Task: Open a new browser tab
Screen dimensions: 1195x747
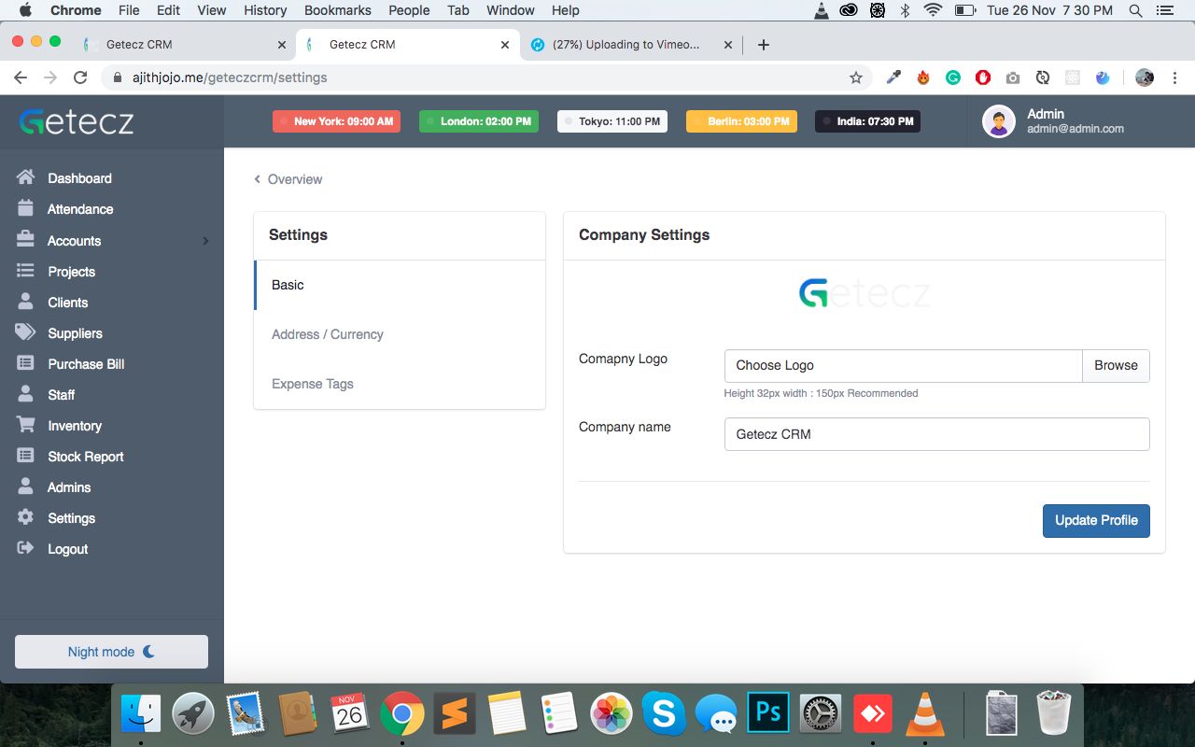Action: click(x=763, y=44)
